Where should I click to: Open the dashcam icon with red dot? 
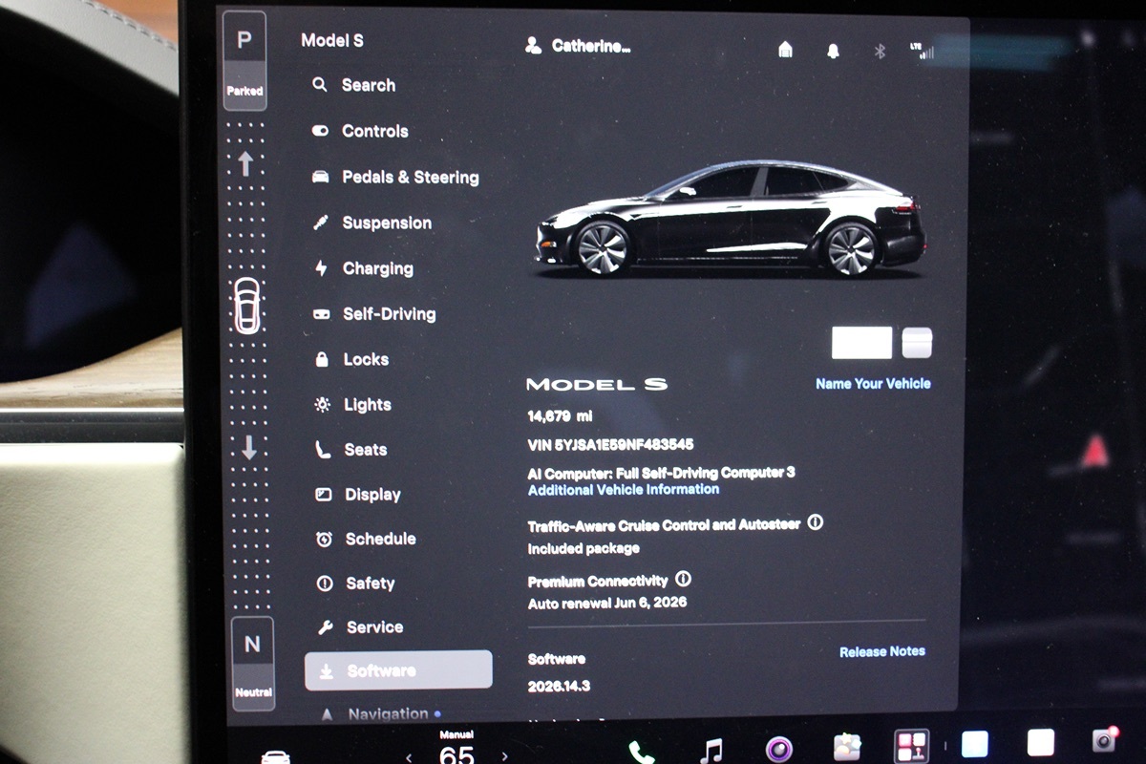pos(1105,739)
